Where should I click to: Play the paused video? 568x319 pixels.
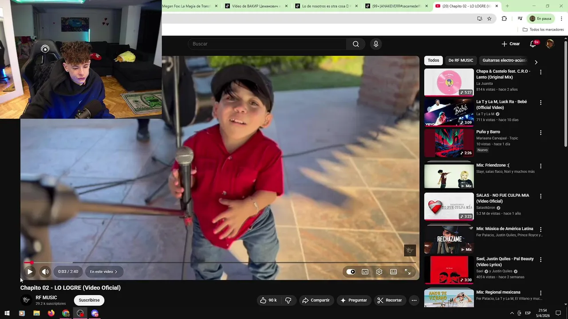tap(30, 272)
